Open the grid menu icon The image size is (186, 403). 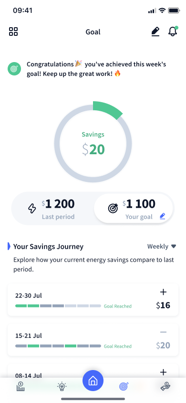point(13,32)
